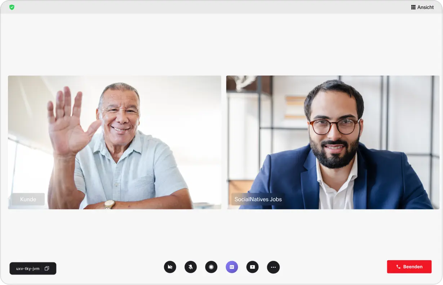Unmute the microphone
The image size is (443, 285).
(x=191, y=267)
